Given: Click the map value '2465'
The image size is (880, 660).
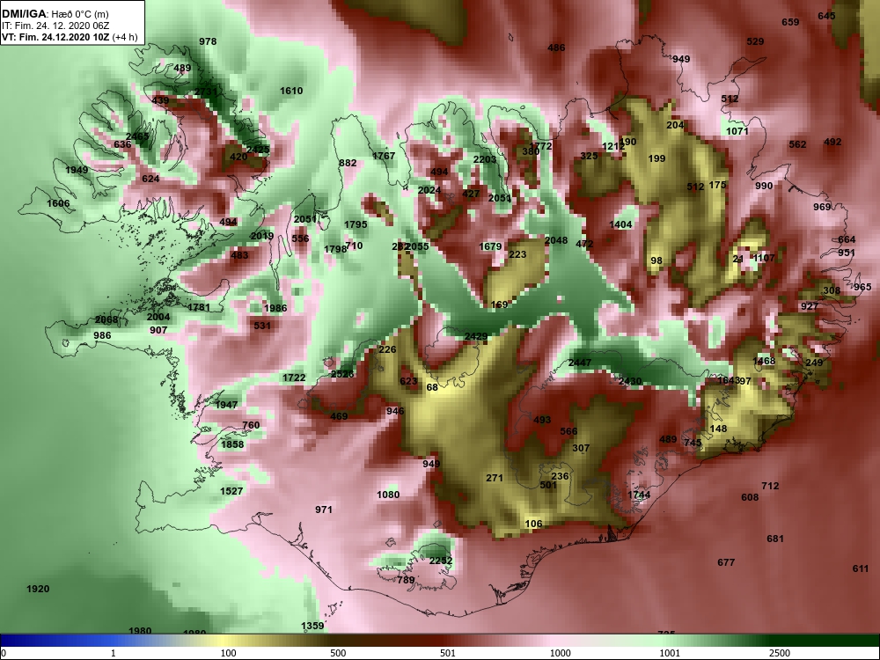Looking at the screenshot, I should coord(137,137).
